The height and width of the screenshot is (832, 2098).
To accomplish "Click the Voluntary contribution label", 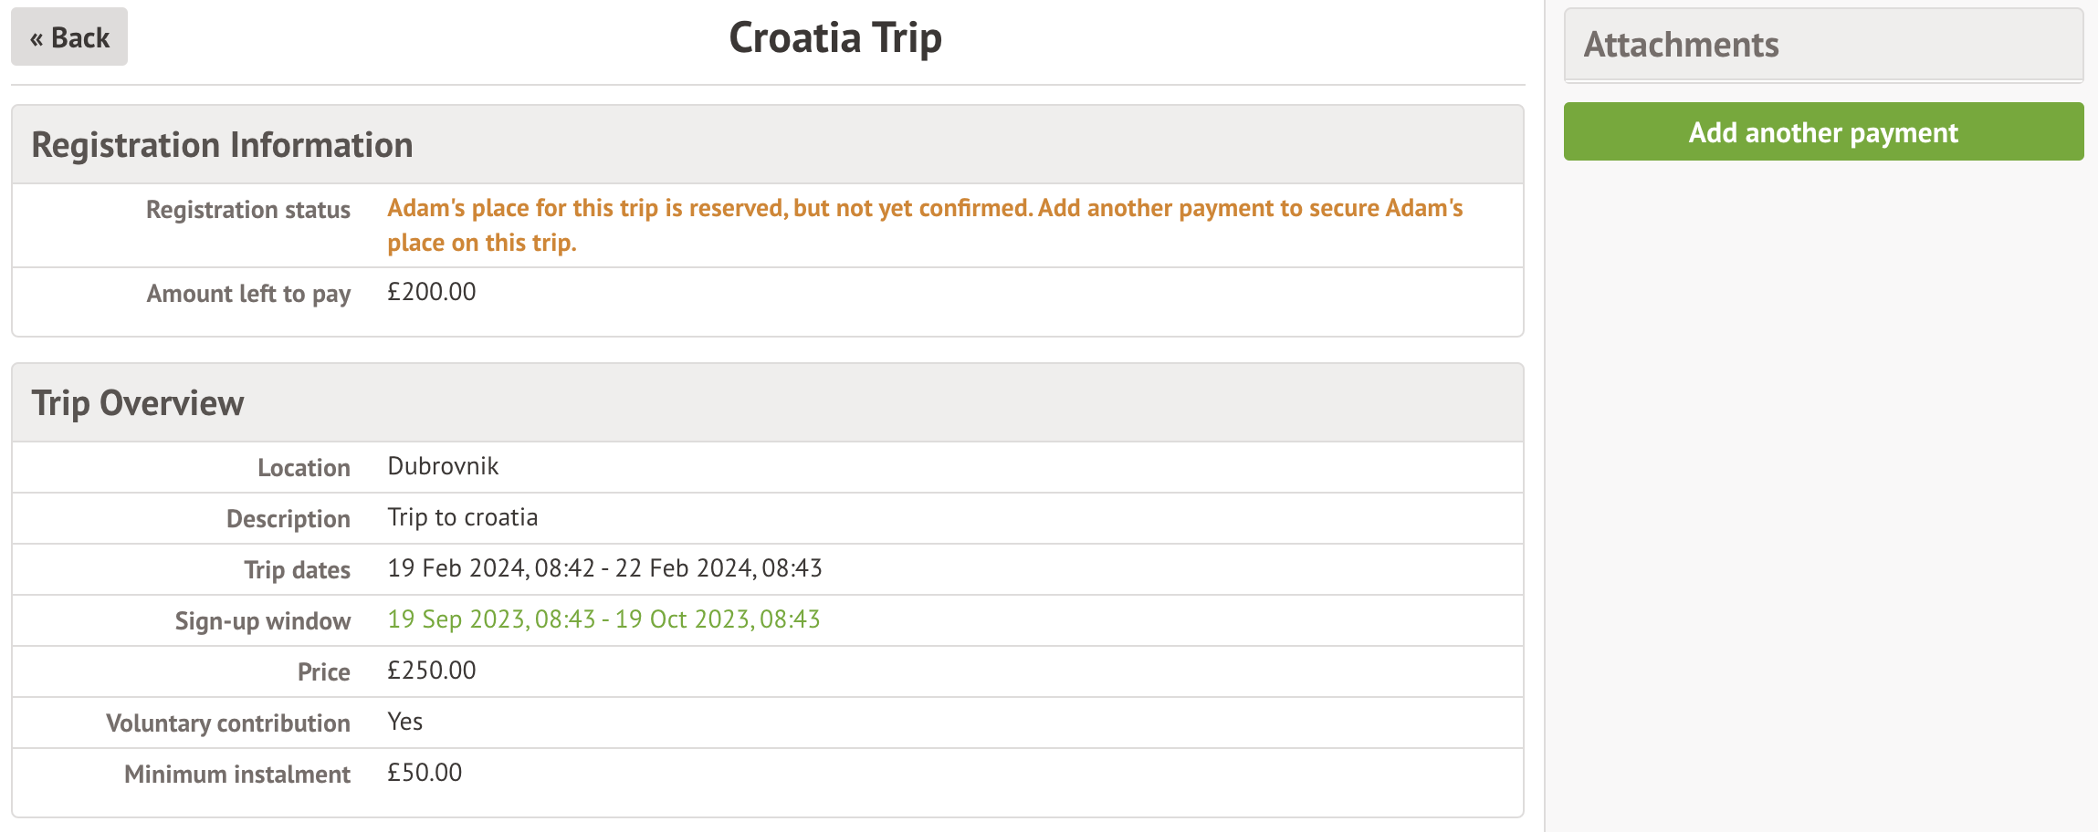I will [x=228, y=723].
